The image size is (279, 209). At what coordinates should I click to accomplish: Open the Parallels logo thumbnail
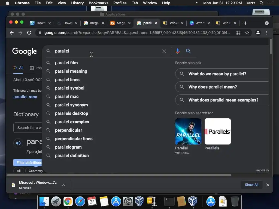(x=218, y=131)
